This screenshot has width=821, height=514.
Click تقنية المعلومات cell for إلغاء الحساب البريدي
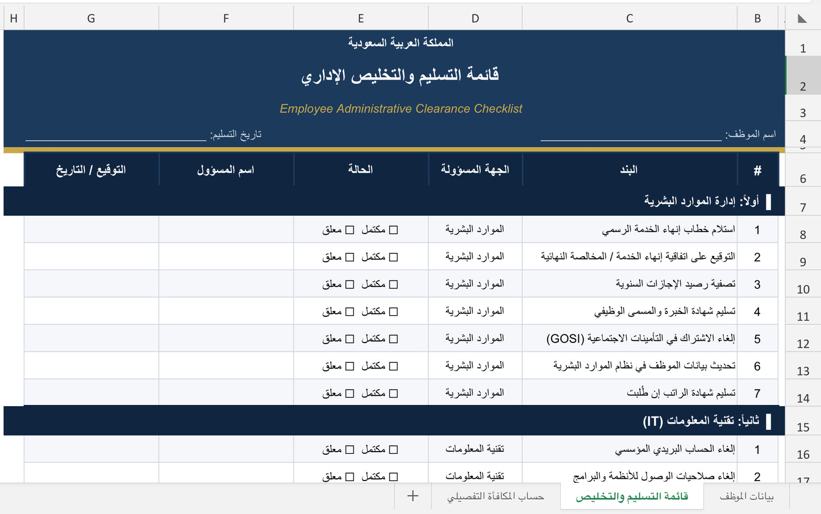pos(475,449)
